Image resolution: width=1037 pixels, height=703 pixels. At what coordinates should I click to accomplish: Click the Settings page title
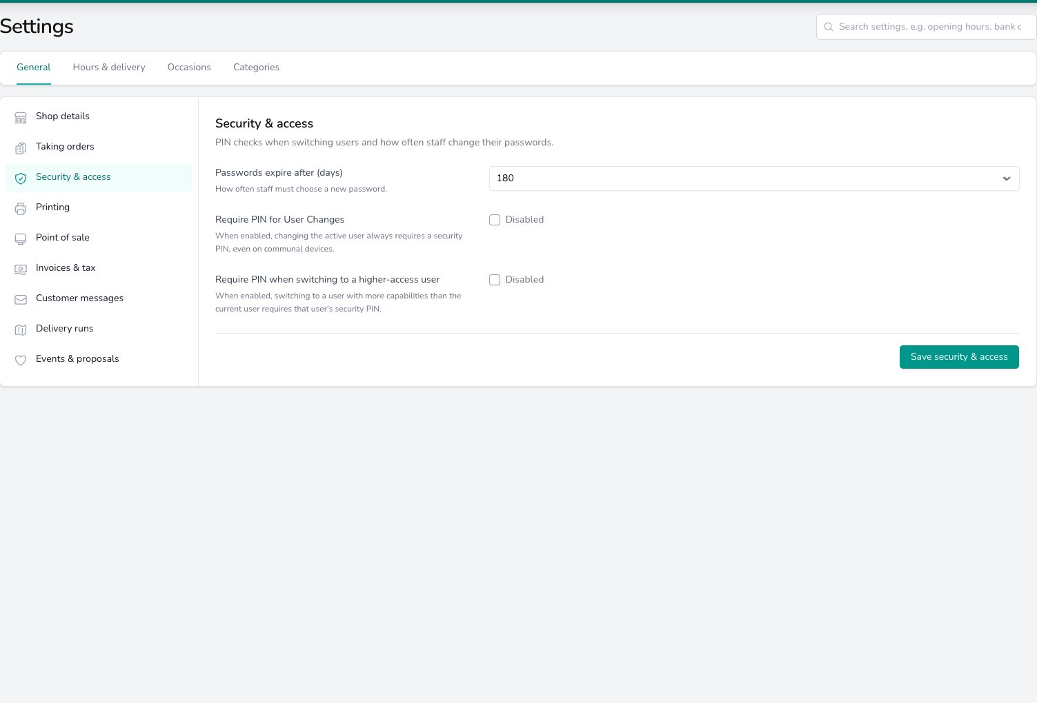pyautogui.click(x=37, y=26)
